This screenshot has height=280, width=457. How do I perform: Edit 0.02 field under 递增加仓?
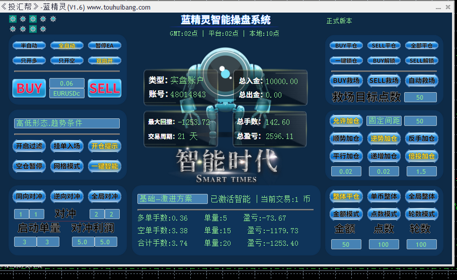384,172
